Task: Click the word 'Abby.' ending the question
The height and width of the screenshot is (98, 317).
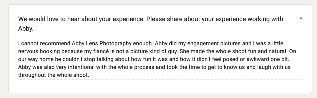Action: pos(26,29)
